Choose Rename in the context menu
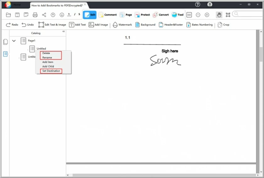This screenshot has width=264, height=178. point(47,57)
